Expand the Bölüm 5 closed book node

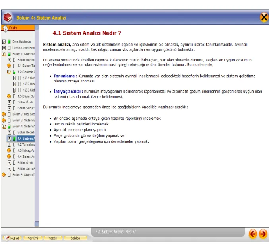tap(4, 175)
